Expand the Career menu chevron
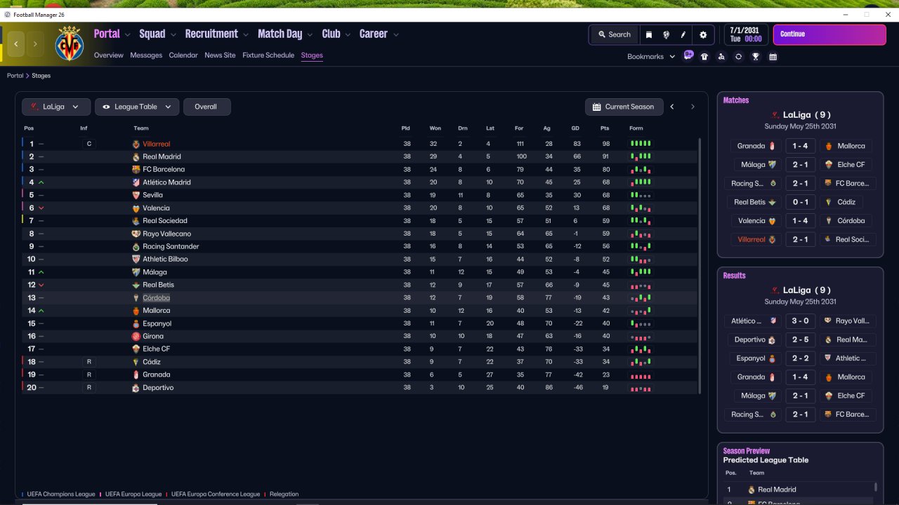This screenshot has height=505, width=899. [x=395, y=34]
